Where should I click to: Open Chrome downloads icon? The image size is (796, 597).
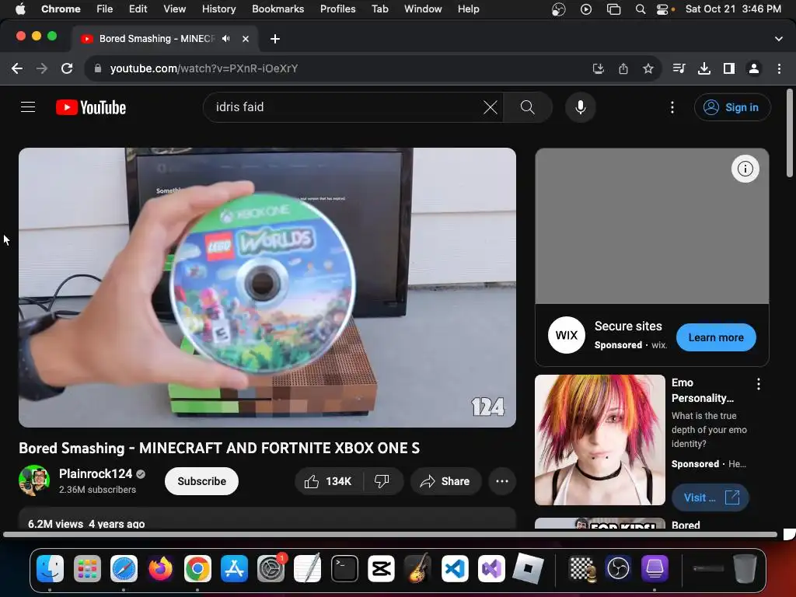(703, 68)
